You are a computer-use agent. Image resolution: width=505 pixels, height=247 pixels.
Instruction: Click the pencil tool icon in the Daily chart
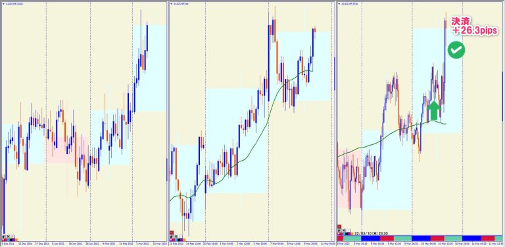[x=3, y=236]
